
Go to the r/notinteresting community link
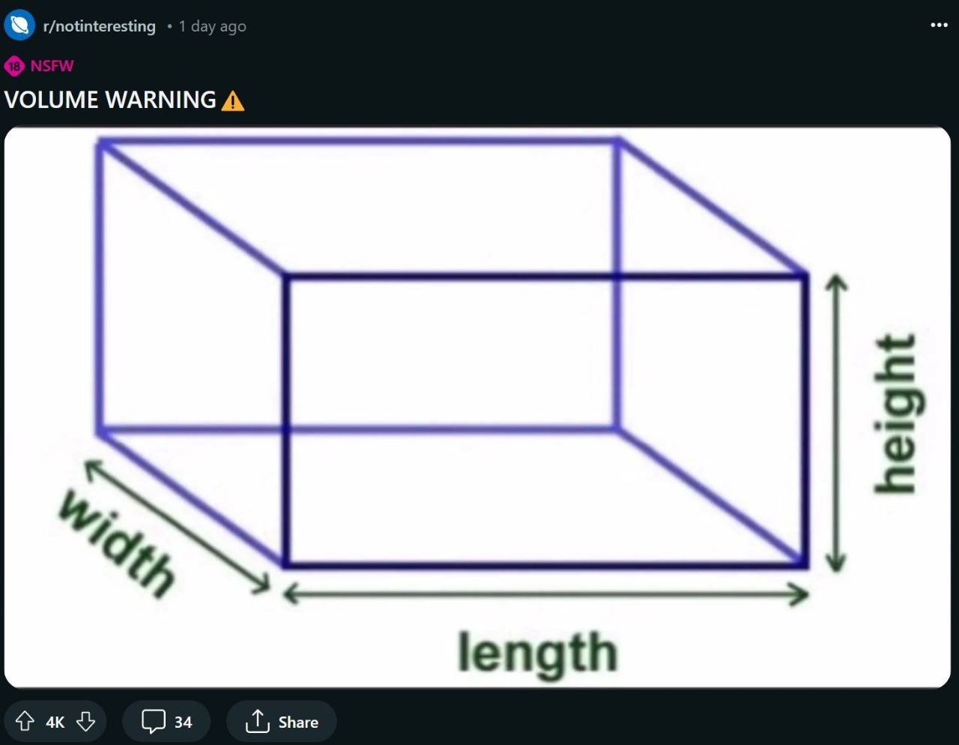pos(100,26)
